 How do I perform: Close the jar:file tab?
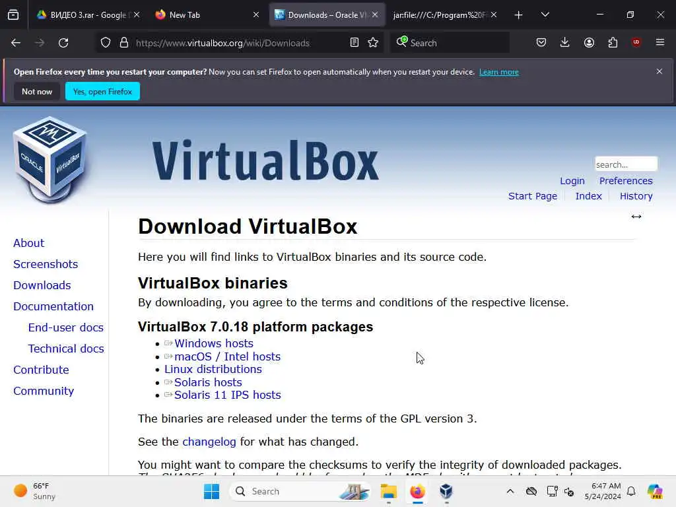[494, 15]
